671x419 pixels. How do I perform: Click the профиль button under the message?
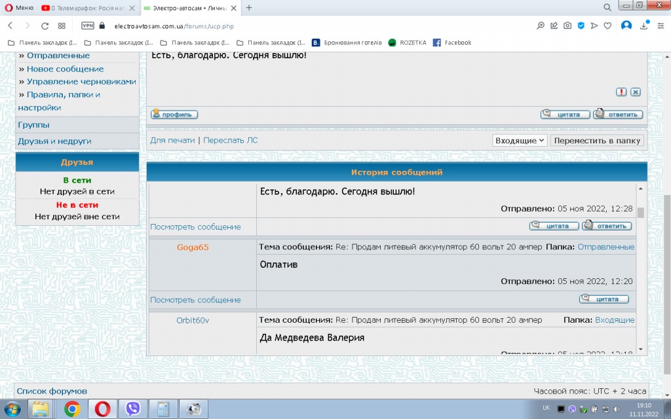tap(174, 115)
